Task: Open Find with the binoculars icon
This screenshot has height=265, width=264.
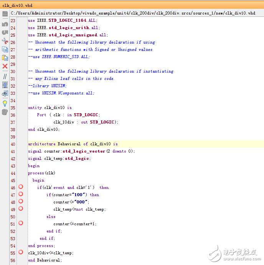Action: tap(5, 93)
